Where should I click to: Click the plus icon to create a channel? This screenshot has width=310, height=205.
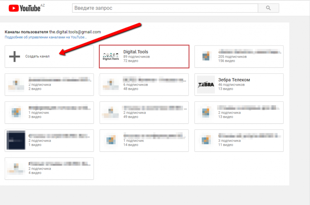[15, 57]
